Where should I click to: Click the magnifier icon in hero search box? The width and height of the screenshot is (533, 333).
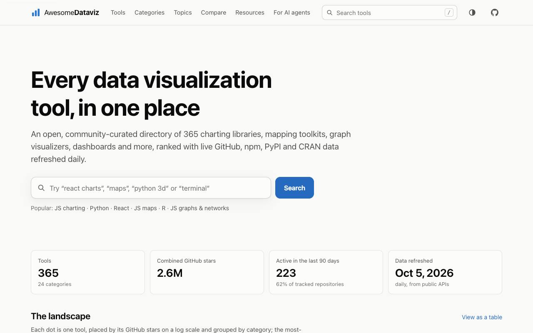coord(41,188)
